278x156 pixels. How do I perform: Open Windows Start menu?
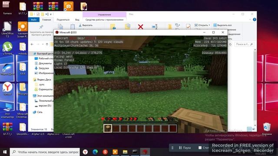coord(5,152)
